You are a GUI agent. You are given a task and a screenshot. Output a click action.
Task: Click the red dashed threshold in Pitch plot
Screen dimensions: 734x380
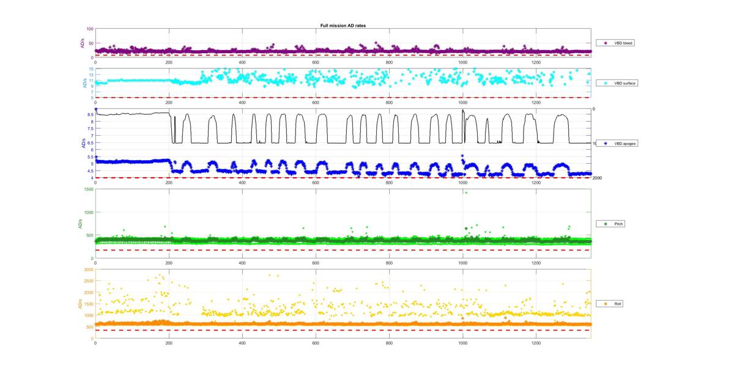coord(343,250)
